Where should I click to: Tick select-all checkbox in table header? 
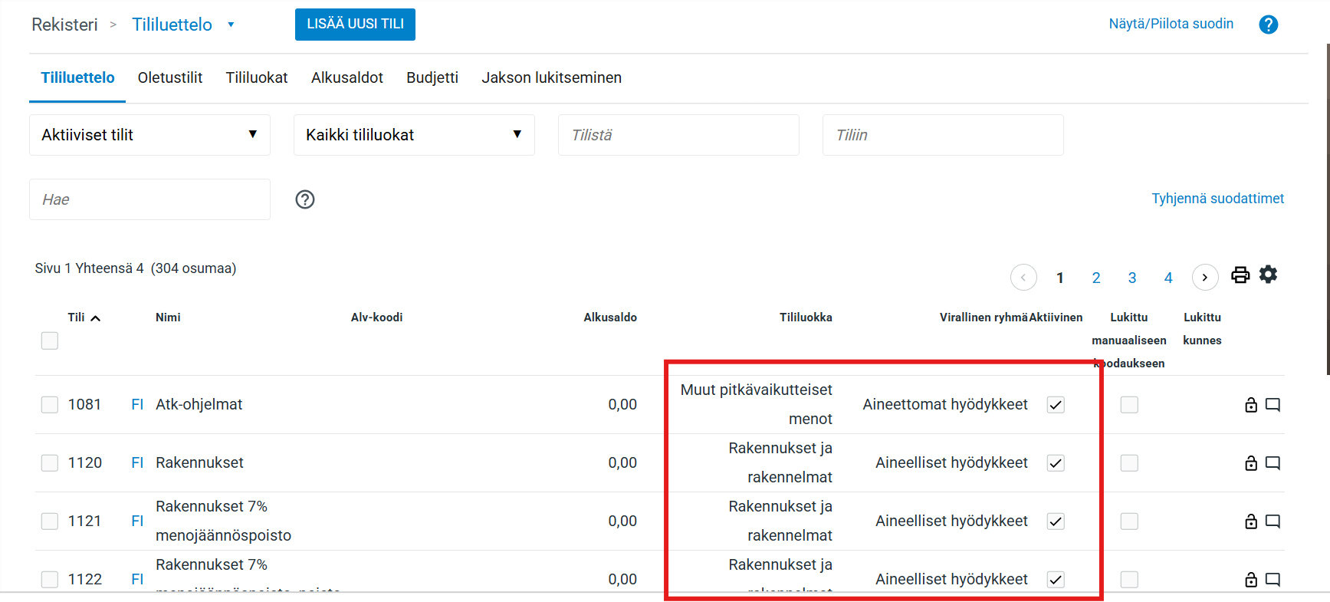click(50, 340)
